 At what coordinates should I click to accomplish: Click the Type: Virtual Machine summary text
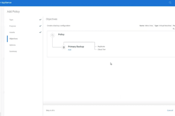tap(163, 26)
